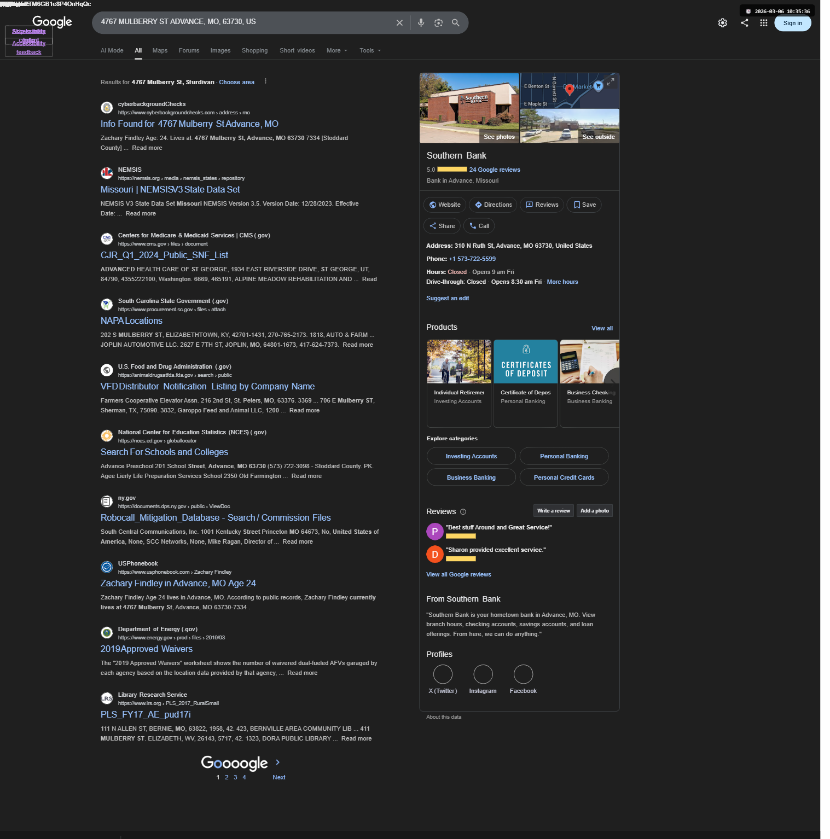Screen dimensions: 830x839
Task: Click Write a review button
Action: coord(554,511)
